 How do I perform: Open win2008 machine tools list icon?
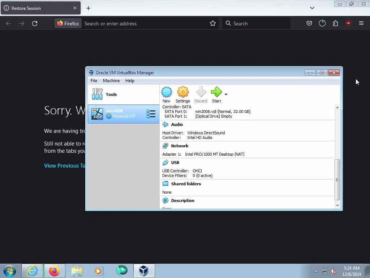[x=151, y=114]
